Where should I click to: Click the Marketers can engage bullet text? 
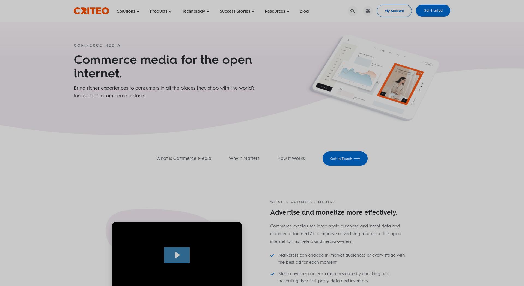click(x=342, y=259)
